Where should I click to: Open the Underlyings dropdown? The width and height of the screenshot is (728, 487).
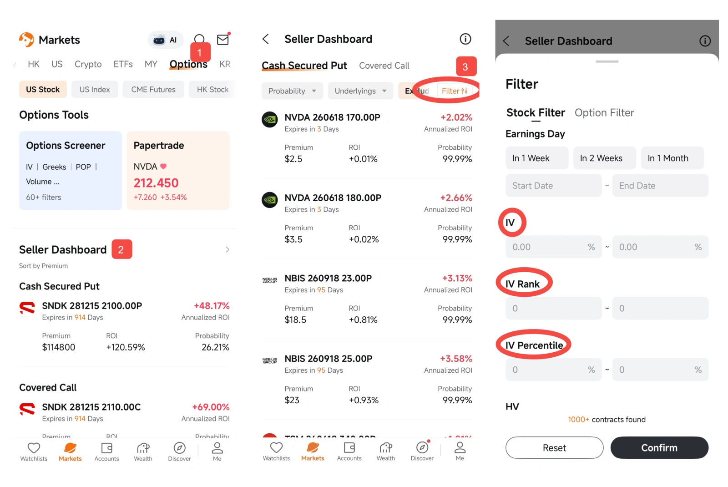pyautogui.click(x=360, y=91)
